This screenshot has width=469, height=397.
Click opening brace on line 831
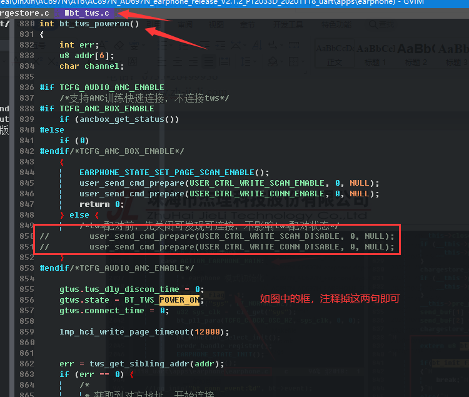pyautogui.click(x=41, y=34)
